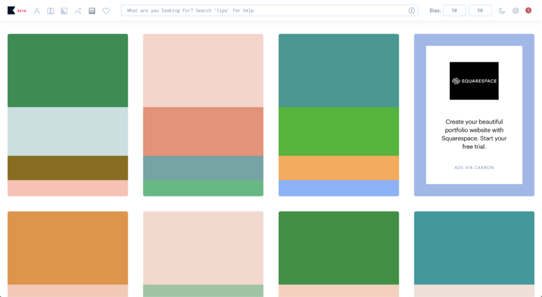Viewport: 542px width, 297px height.
Task: Select the large orange band in bottom row
Action: click(x=67, y=248)
